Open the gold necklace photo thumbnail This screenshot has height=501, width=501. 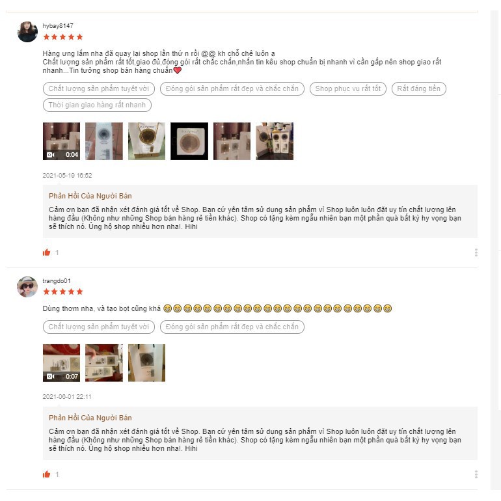pyautogui.click(x=146, y=141)
